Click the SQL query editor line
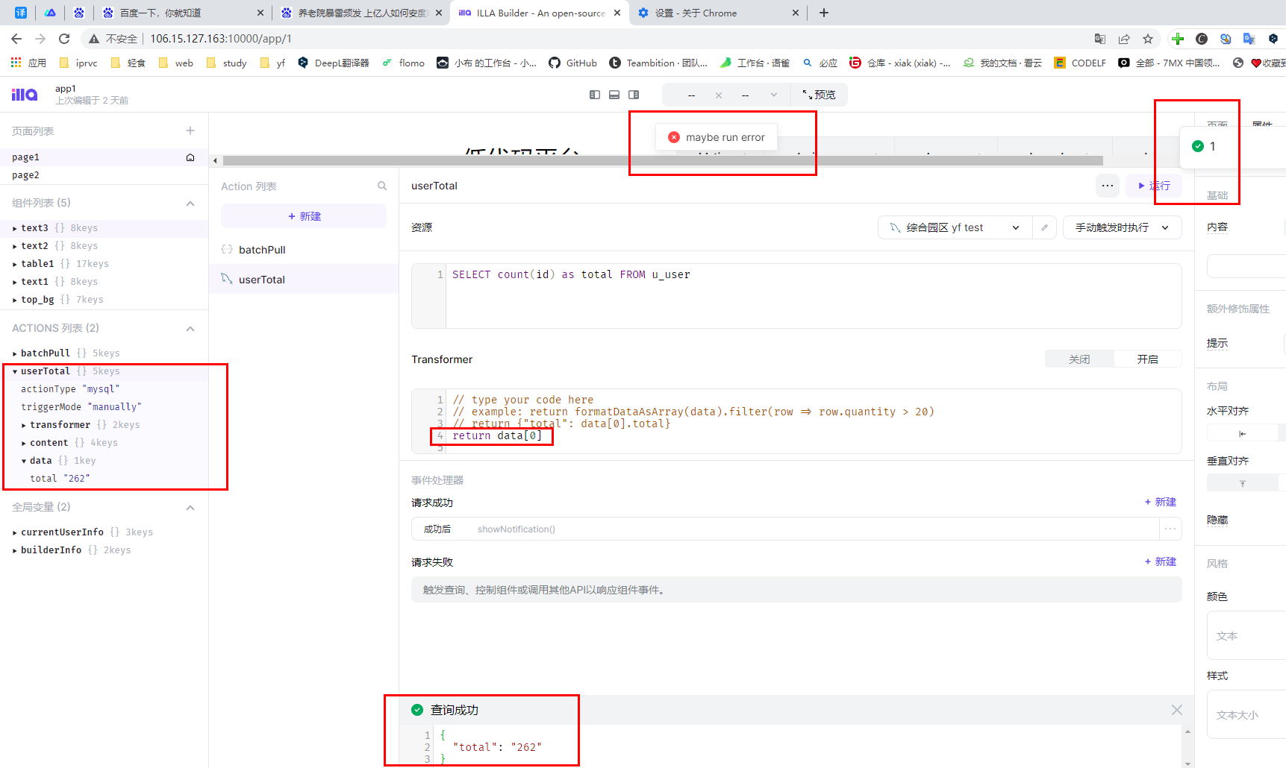The width and height of the screenshot is (1286, 768). click(x=571, y=274)
